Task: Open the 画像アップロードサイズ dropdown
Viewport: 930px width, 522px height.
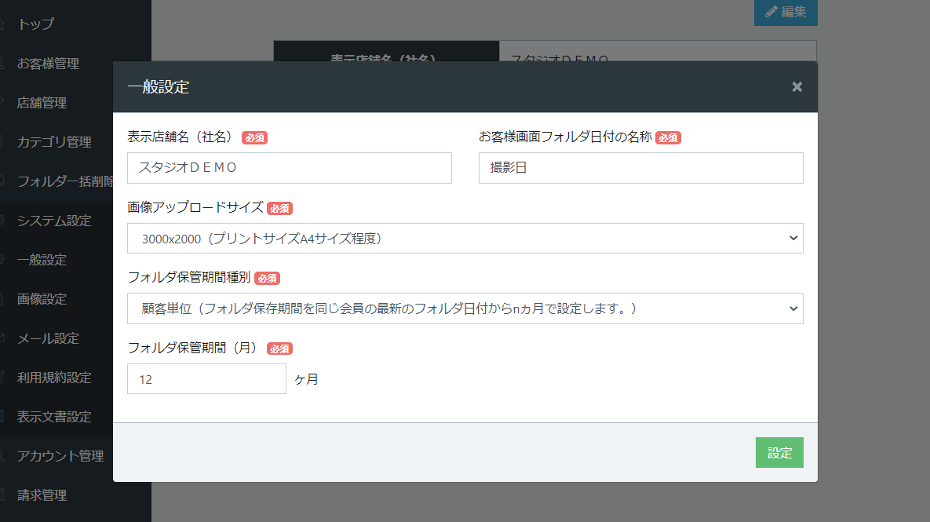Action: pyautogui.click(x=465, y=239)
